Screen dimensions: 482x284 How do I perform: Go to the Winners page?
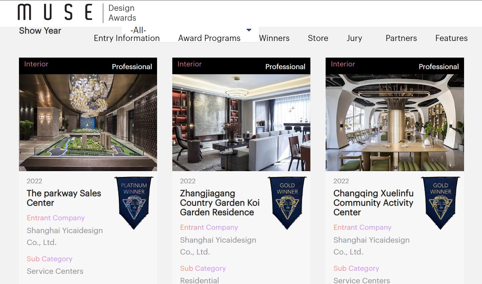[274, 38]
